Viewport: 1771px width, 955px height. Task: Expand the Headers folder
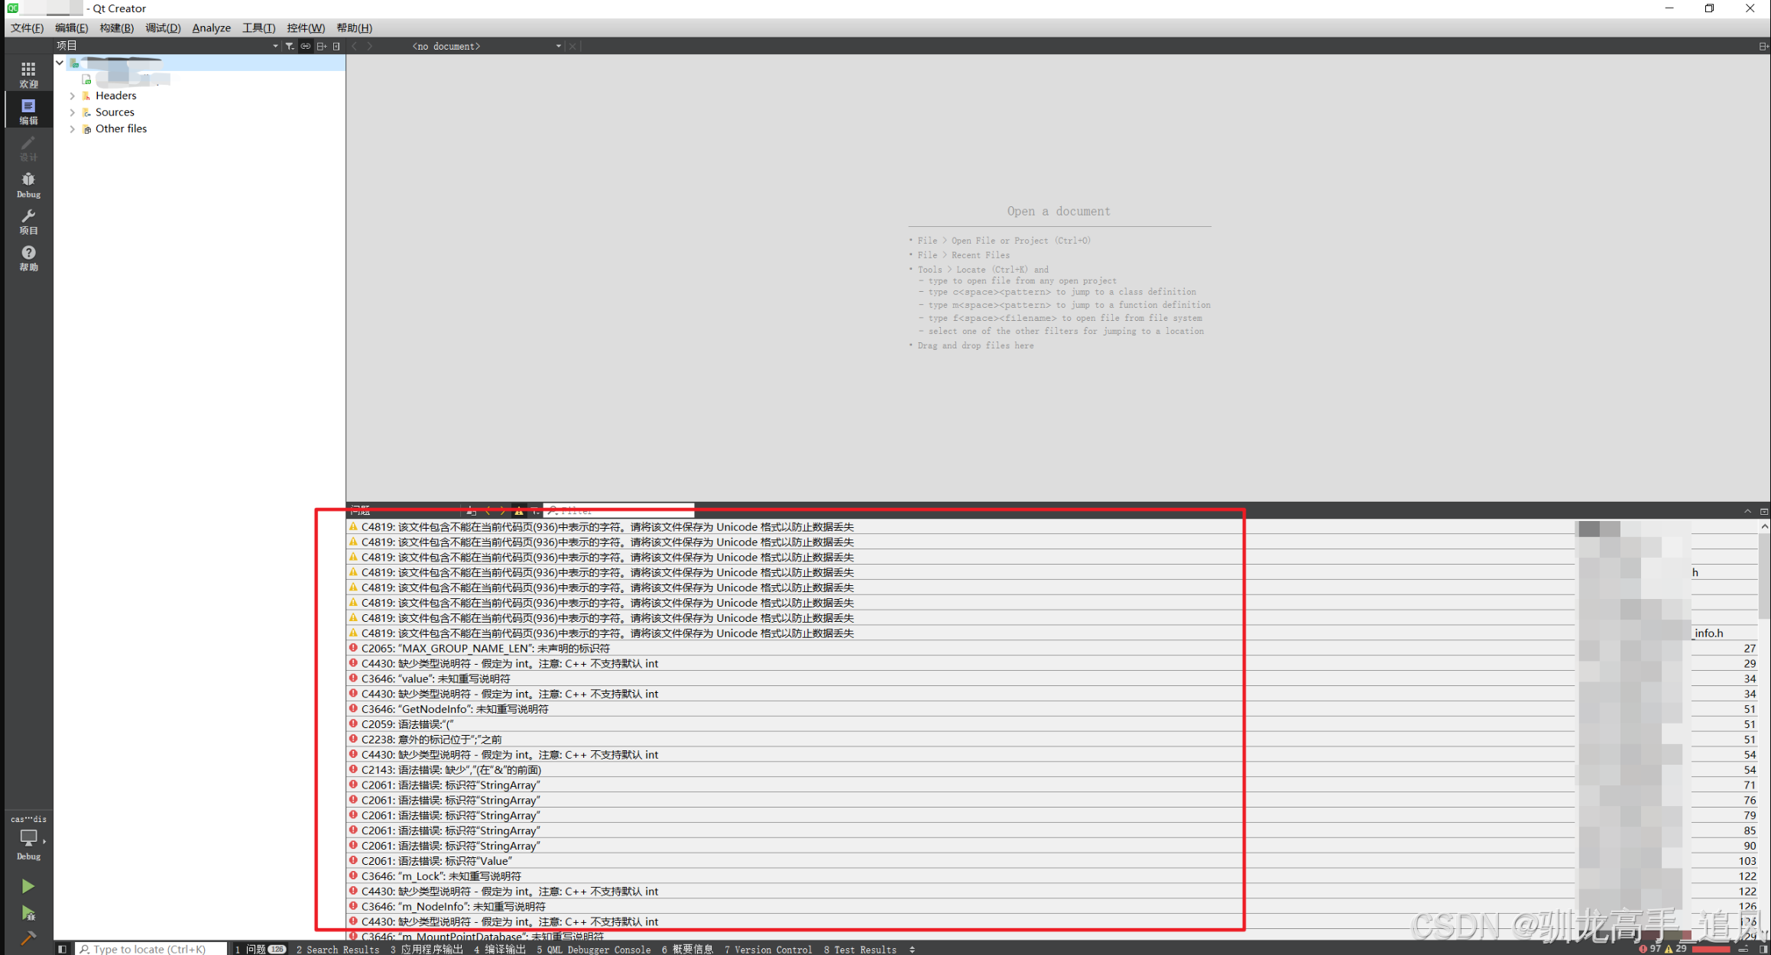[73, 95]
